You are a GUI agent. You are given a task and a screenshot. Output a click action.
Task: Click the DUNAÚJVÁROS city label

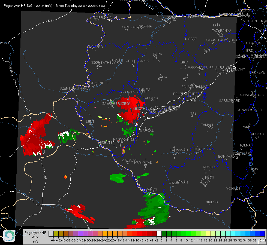(x=251, y=95)
